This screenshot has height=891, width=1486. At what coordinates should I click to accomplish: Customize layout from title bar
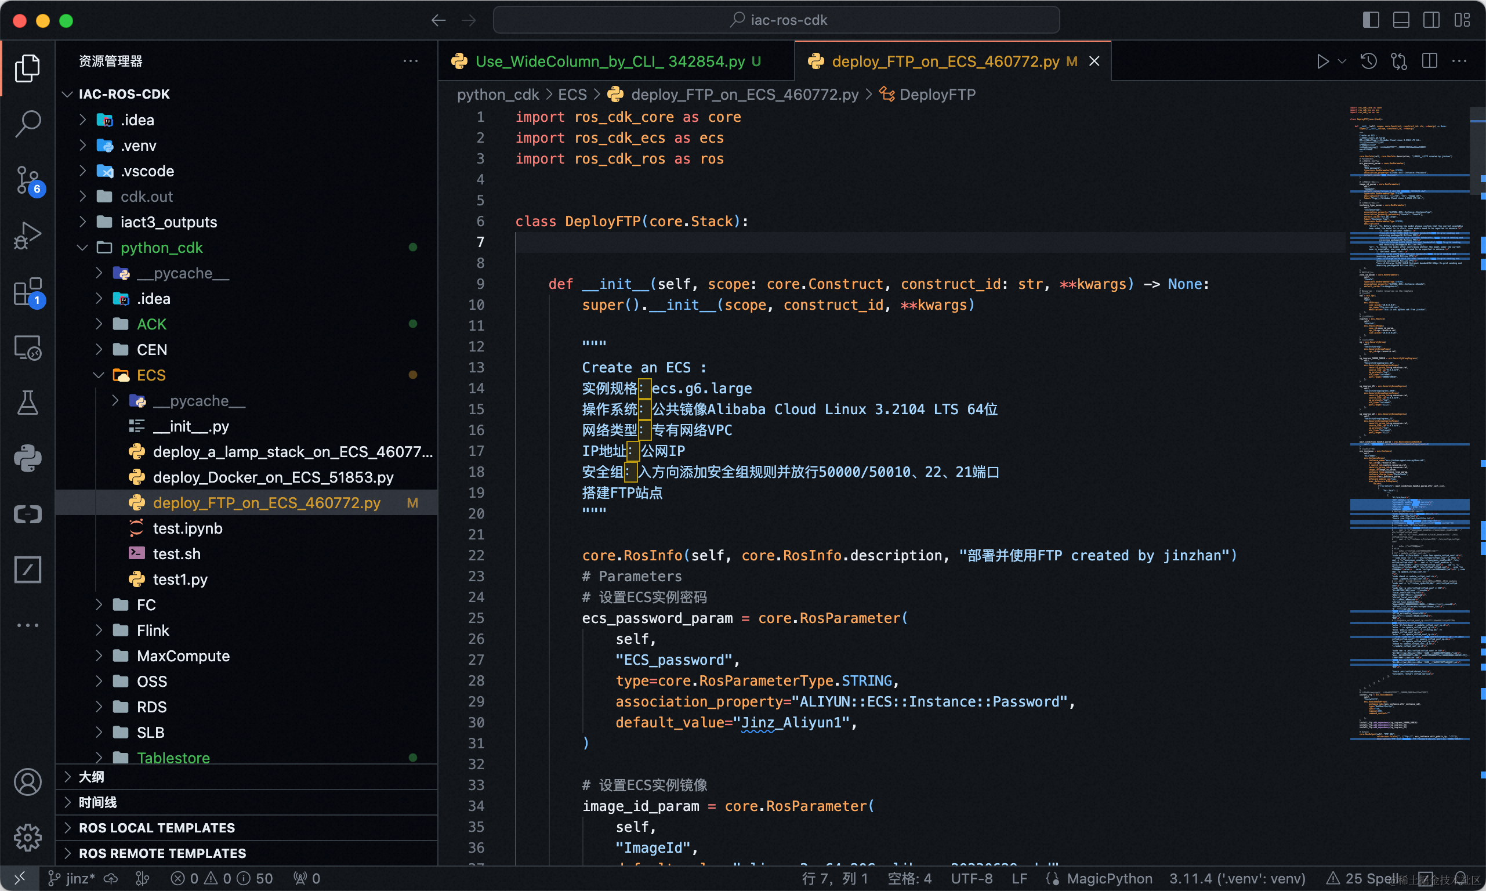(1462, 20)
